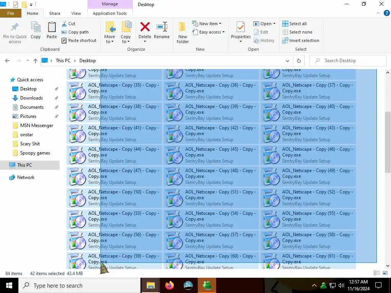Viewport: 391px width, 293px height.
Task: Click the vertical scrollbar thumb
Action: coord(388,142)
